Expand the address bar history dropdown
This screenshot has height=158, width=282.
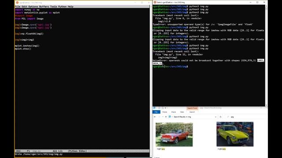215,117
